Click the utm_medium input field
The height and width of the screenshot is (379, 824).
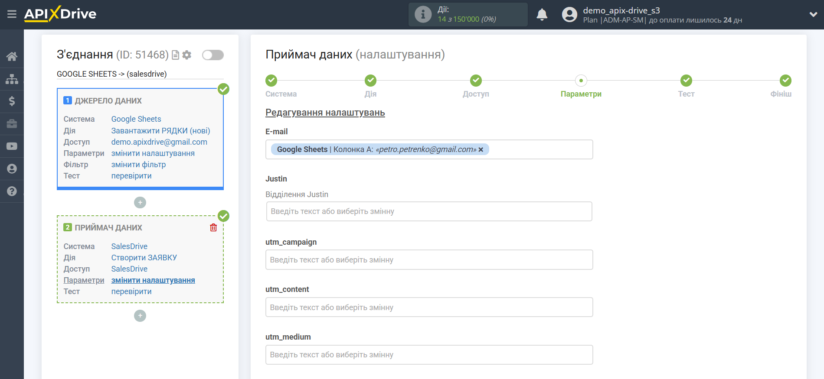(x=429, y=355)
